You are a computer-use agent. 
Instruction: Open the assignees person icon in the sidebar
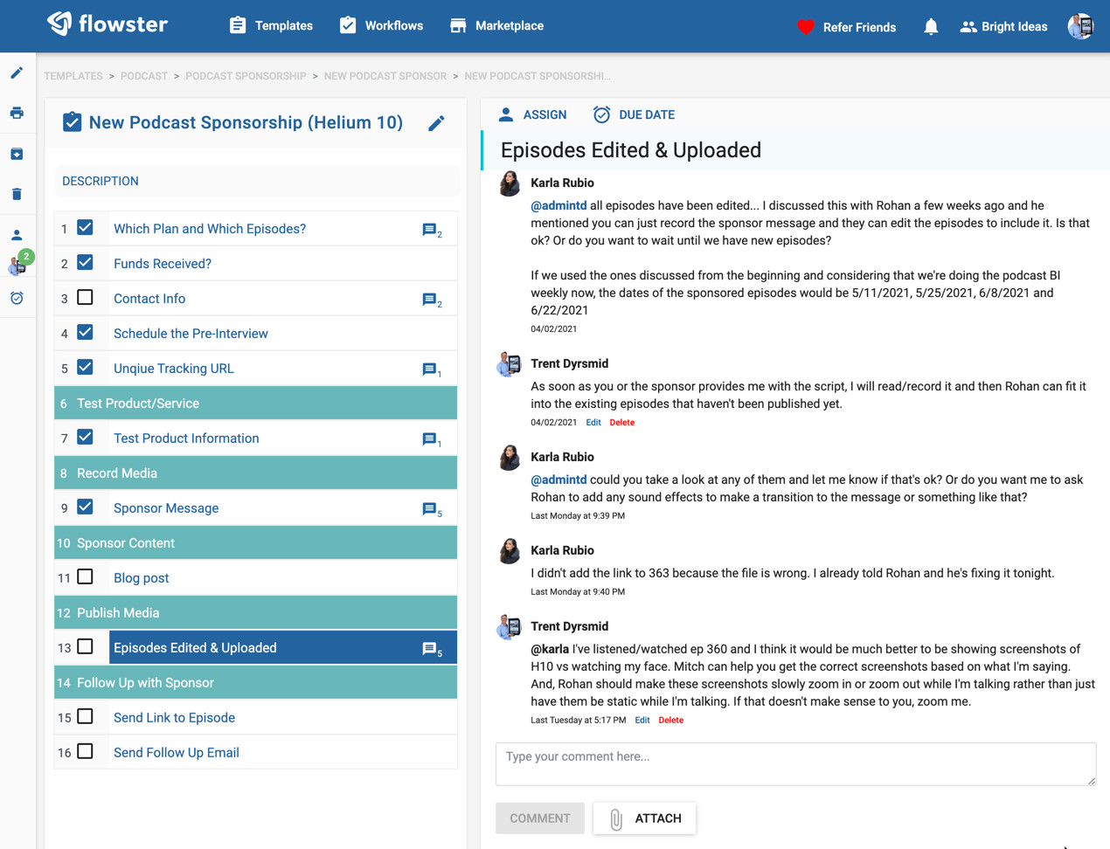tap(17, 232)
